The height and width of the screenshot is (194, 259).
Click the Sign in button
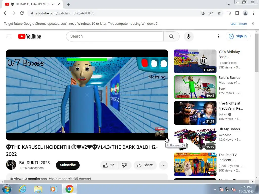(238, 36)
